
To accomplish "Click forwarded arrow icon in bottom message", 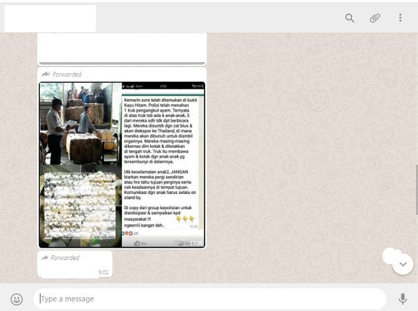I will coord(45,258).
